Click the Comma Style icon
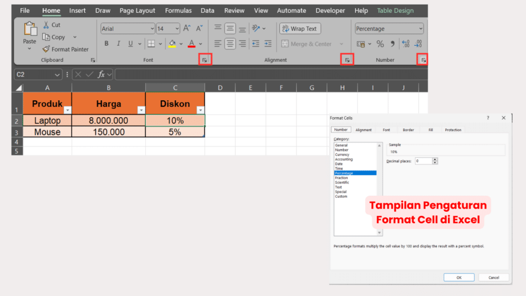This screenshot has height=296, width=526. pyautogui.click(x=393, y=43)
